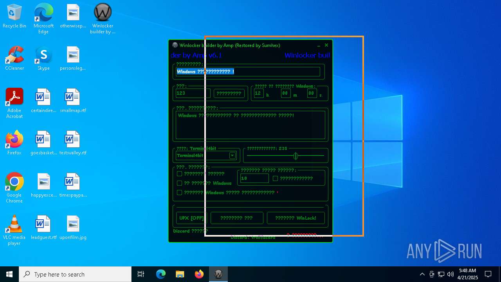The height and width of the screenshot is (282, 501).
Task: Click the taskbar search box
Action: coord(75,274)
